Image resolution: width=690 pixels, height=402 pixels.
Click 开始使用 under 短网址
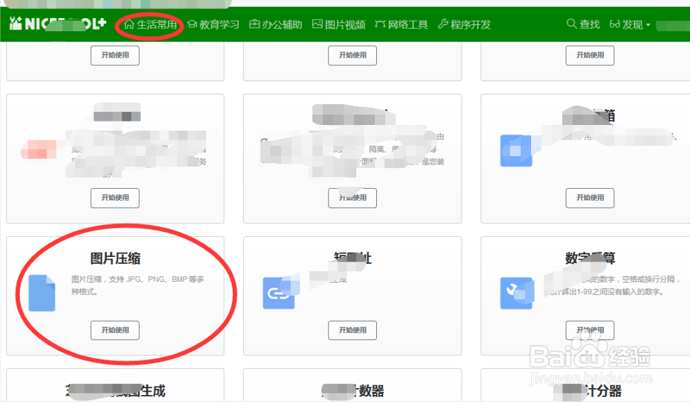(x=352, y=330)
